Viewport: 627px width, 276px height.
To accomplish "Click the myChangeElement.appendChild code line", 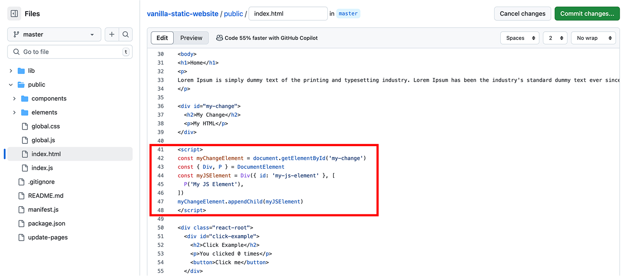I will [x=240, y=201].
